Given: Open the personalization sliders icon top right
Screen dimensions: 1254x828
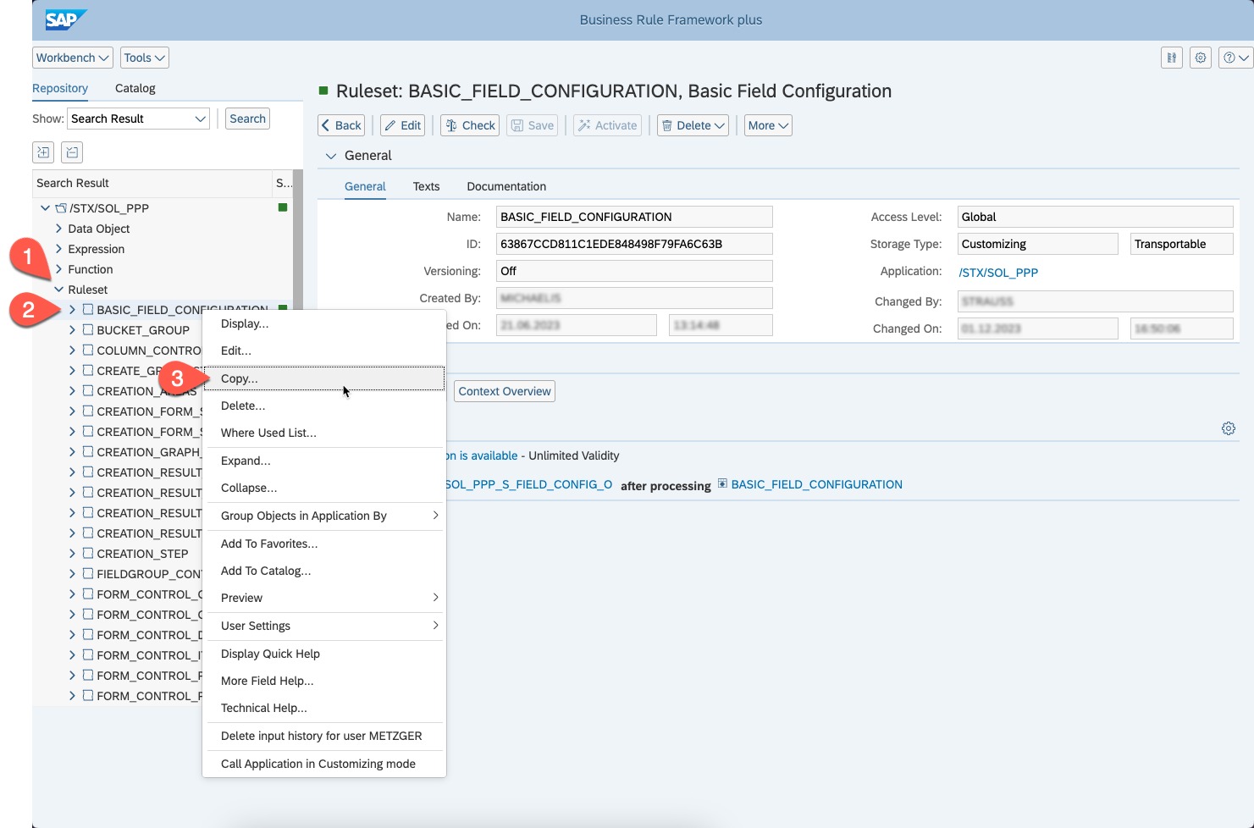Looking at the screenshot, I should [x=1172, y=58].
